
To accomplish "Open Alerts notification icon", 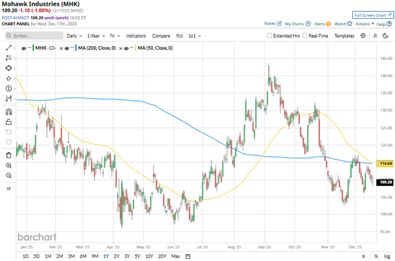I will [328, 24].
